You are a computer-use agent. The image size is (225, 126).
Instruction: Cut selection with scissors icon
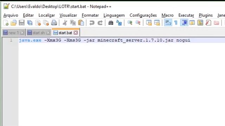(65, 23)
